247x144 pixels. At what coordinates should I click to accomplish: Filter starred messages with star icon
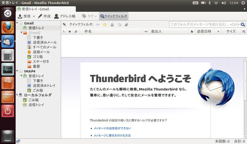[105, 25]
